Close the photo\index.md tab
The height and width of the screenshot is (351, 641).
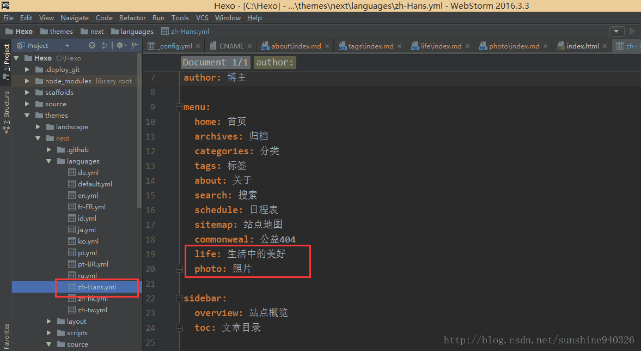[x=545, y=46]
